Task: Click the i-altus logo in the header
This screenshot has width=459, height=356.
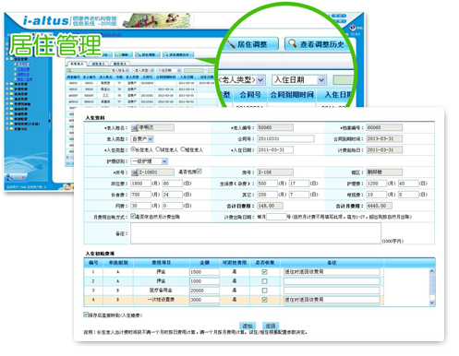Action: point(46,20)
